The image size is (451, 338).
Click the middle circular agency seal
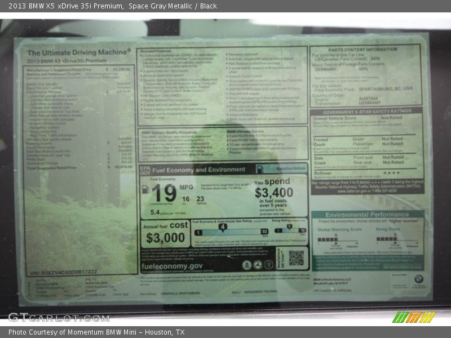(x=258, y=265)
